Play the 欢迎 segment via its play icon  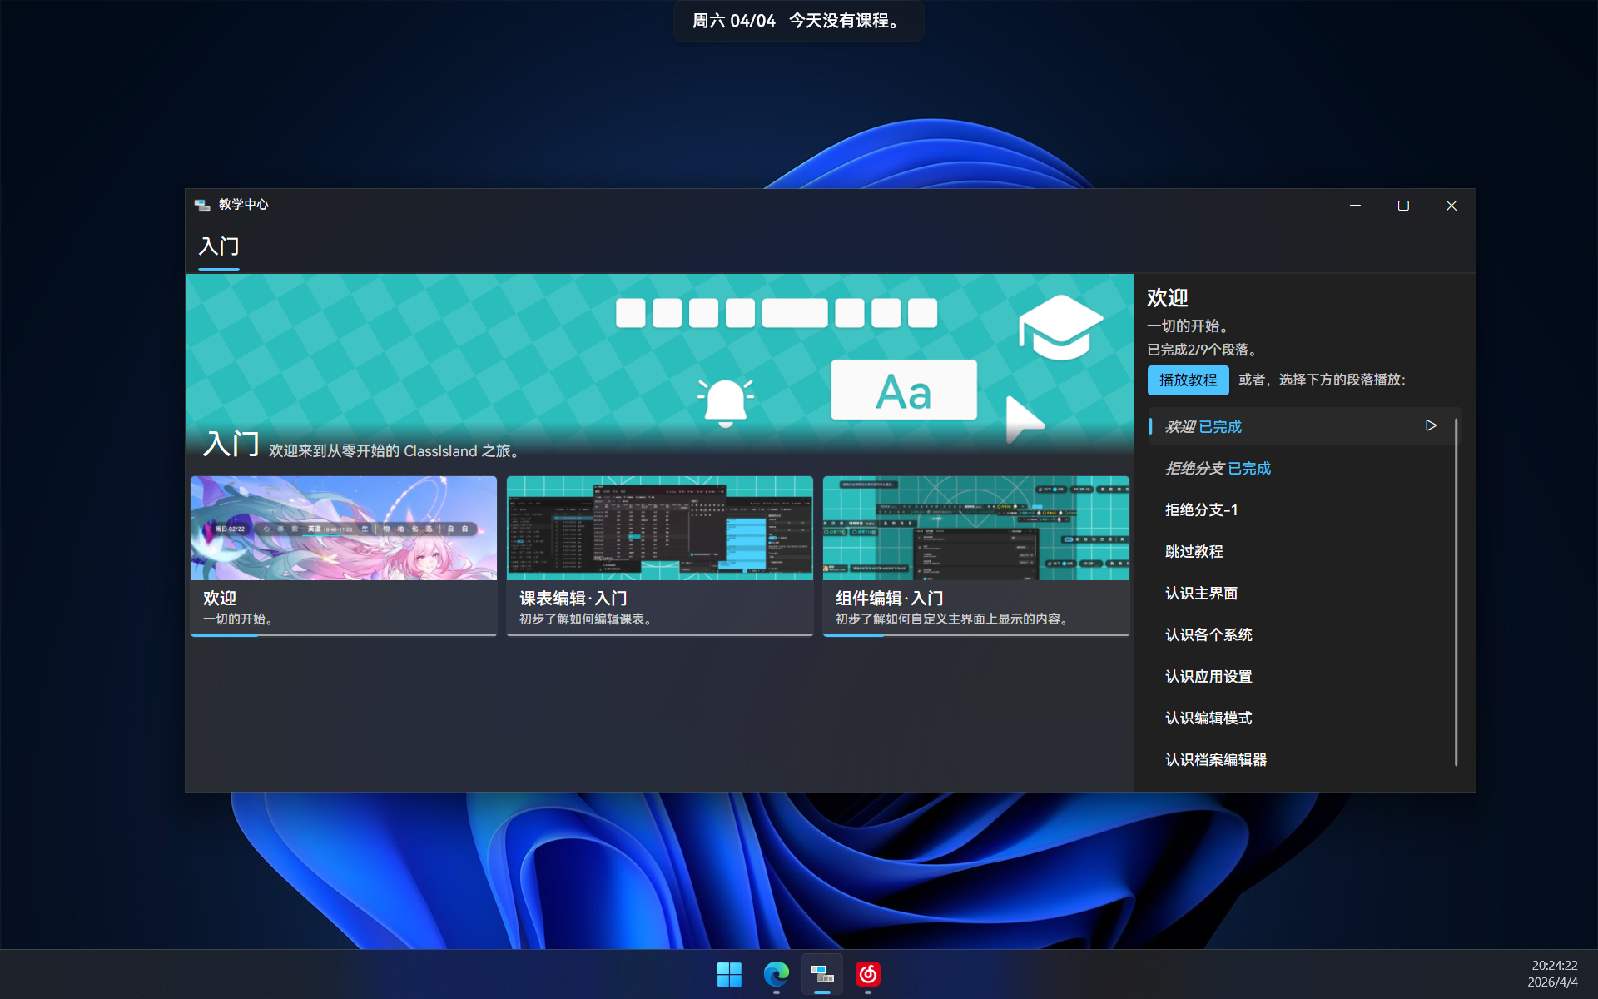(x=1431, y=425)
